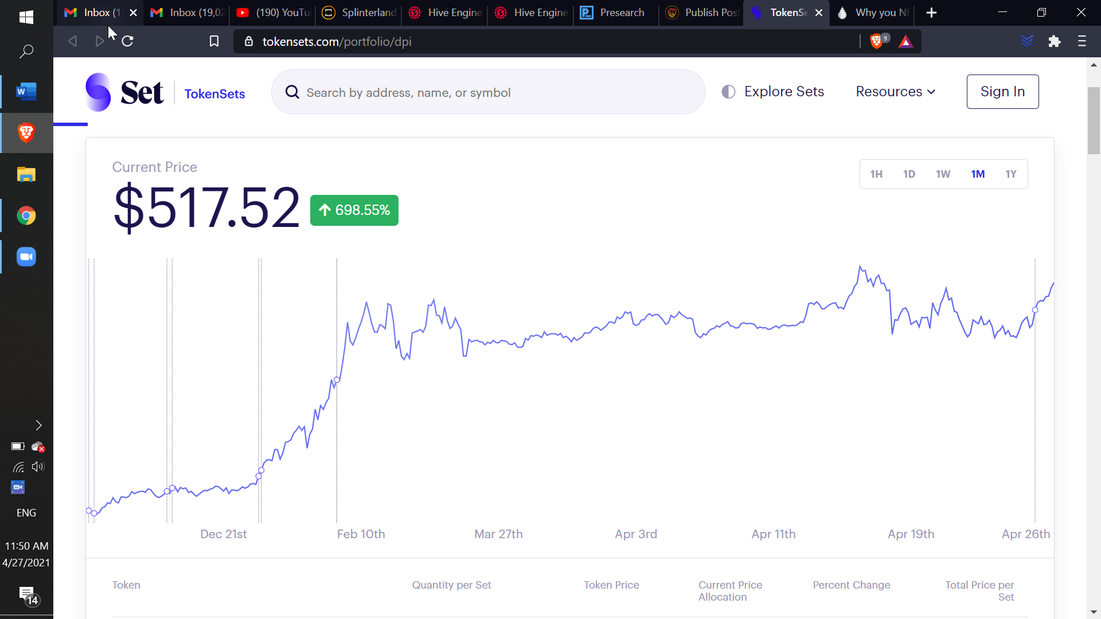The height and width of the screenshot is (619, 1101).
Task: Select the 1D chart range
Action: point(909,174)
